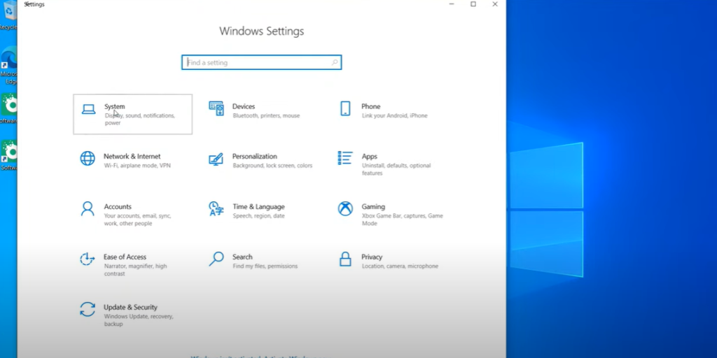Click the Update & Security heading
Screen dimensions: 717x358
pos(130,307)
